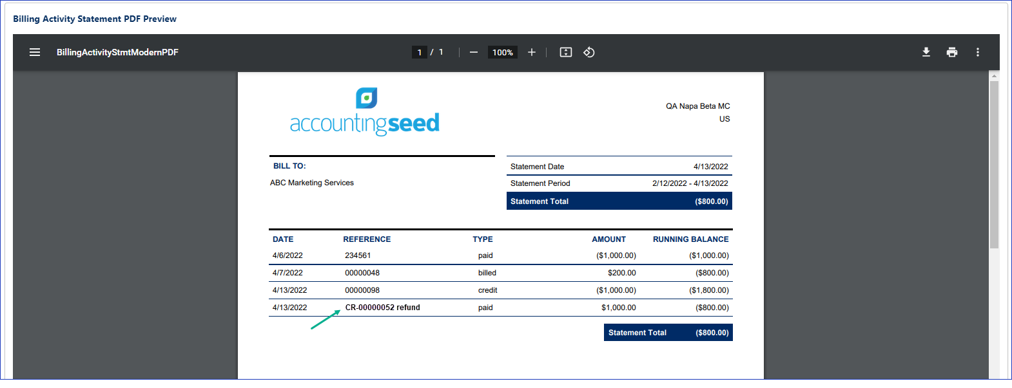Viewport: 1012px width, 388px height.
Task: Click the current page number field
Action: [420, 52]
